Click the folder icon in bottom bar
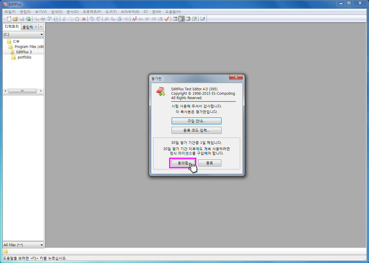The width and height of the screenshot is (369, 263). point(6,251)
